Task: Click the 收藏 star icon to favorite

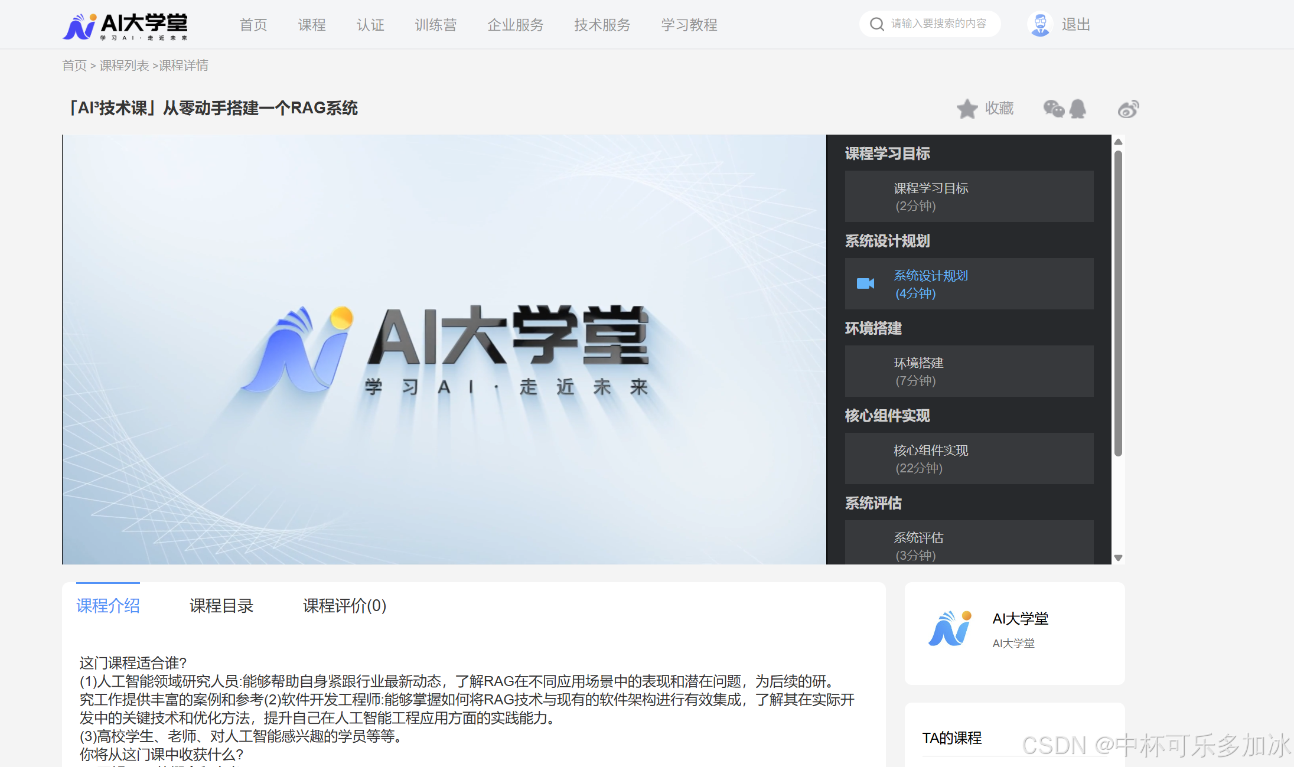Action: click(x=967, y=109)
